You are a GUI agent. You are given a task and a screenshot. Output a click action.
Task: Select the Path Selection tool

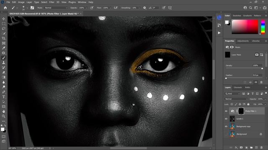click(4, 102)
